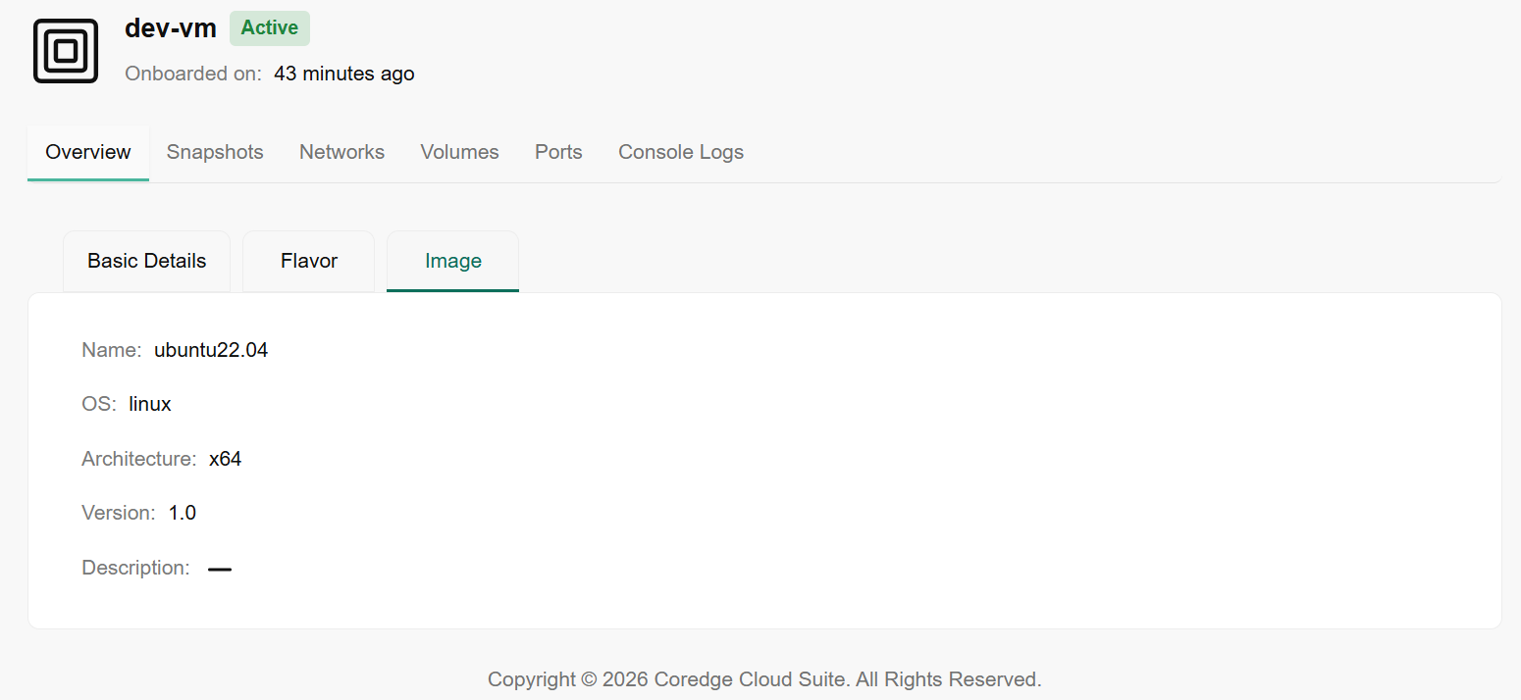
Task: Click the Active status badge
Action: point(270,28)
